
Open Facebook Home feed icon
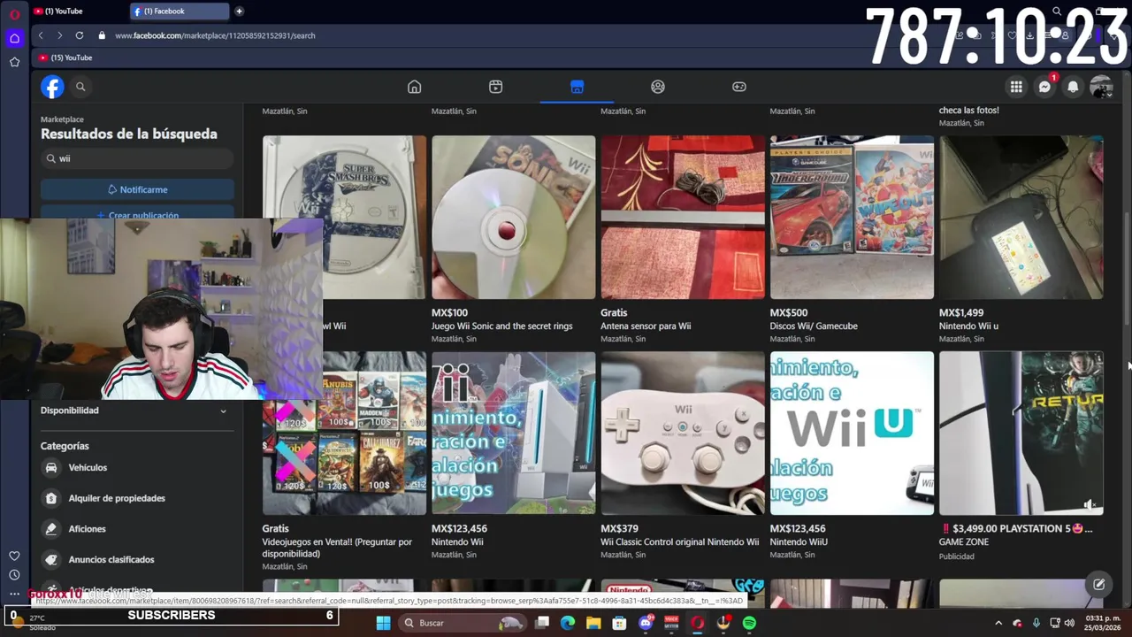414,87
